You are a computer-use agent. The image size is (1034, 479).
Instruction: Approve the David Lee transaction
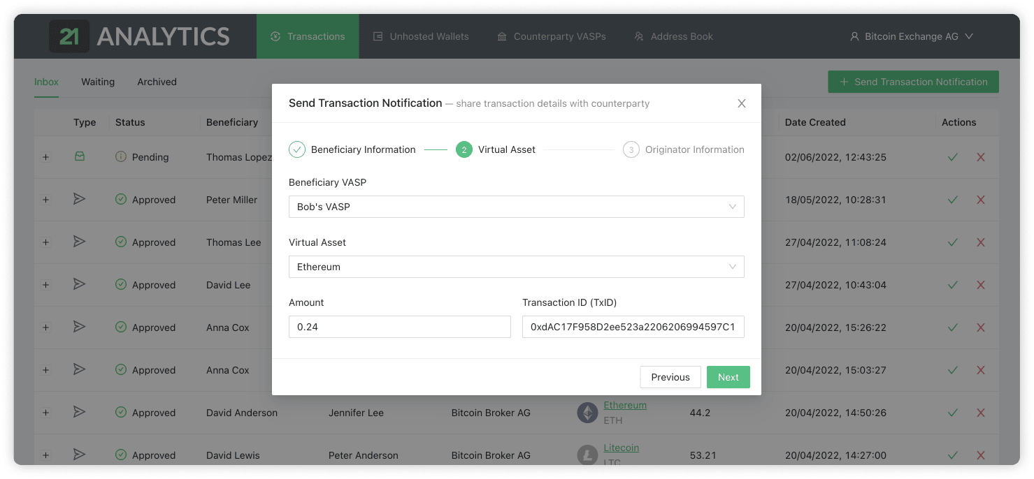952,285
